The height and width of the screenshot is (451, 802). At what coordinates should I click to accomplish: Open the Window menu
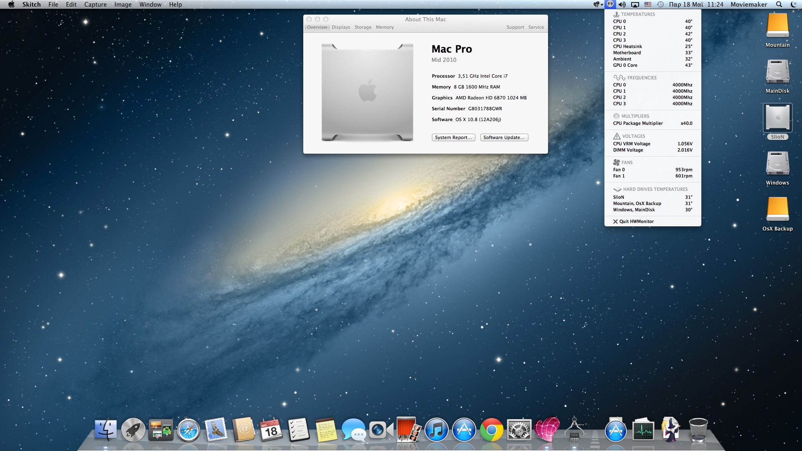150,4
